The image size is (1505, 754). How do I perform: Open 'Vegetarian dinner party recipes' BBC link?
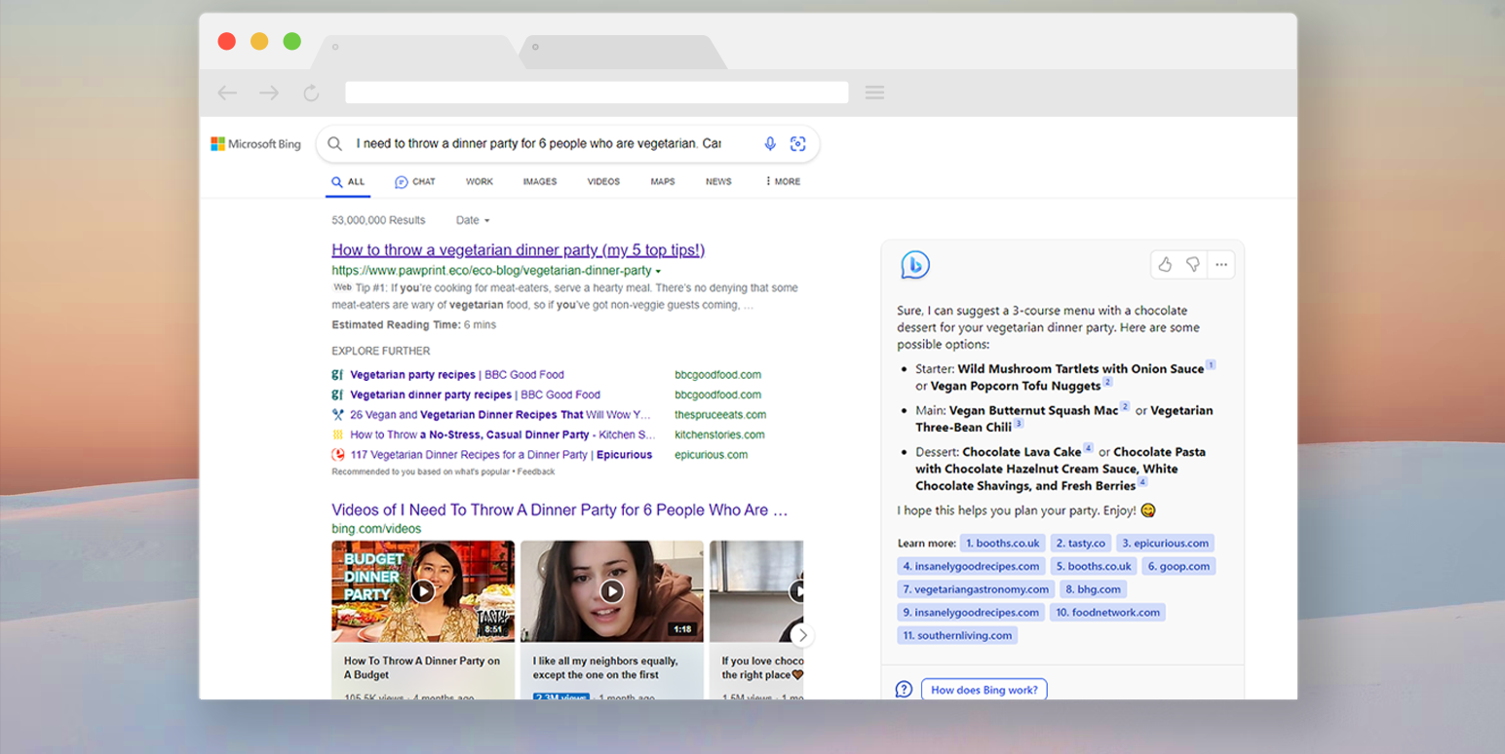[x=475, y=395]
